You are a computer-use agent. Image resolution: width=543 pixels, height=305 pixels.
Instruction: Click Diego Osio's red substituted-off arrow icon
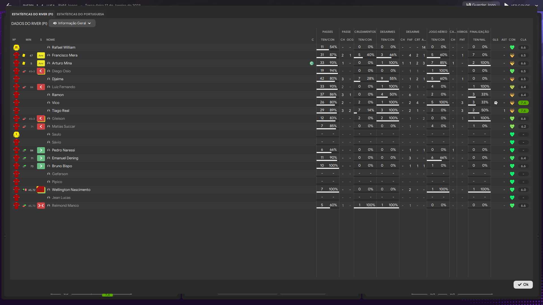point(41,71)
